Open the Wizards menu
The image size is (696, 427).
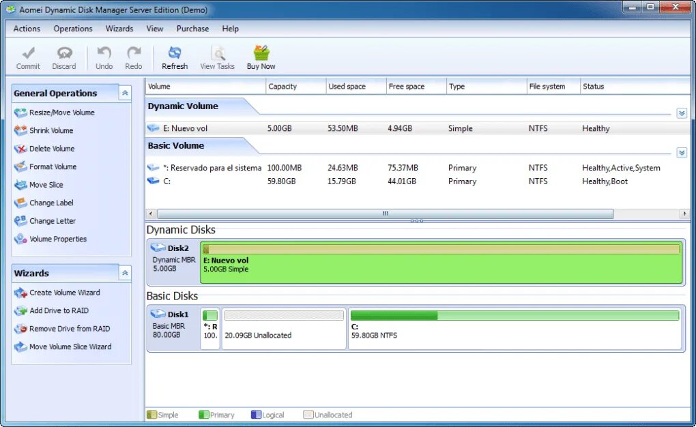(119, 29)
